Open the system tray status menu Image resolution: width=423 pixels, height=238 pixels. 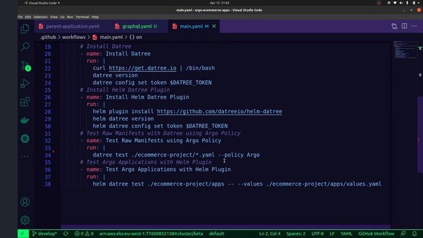point(404,3)
